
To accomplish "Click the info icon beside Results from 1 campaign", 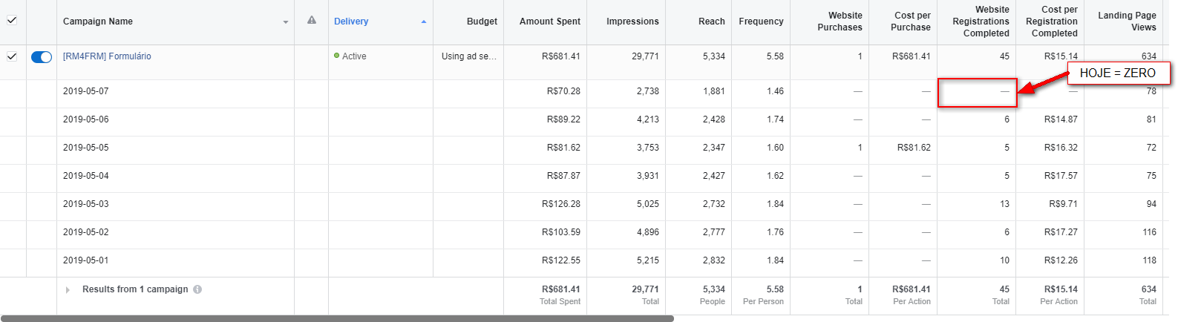I will click(197, 289).
